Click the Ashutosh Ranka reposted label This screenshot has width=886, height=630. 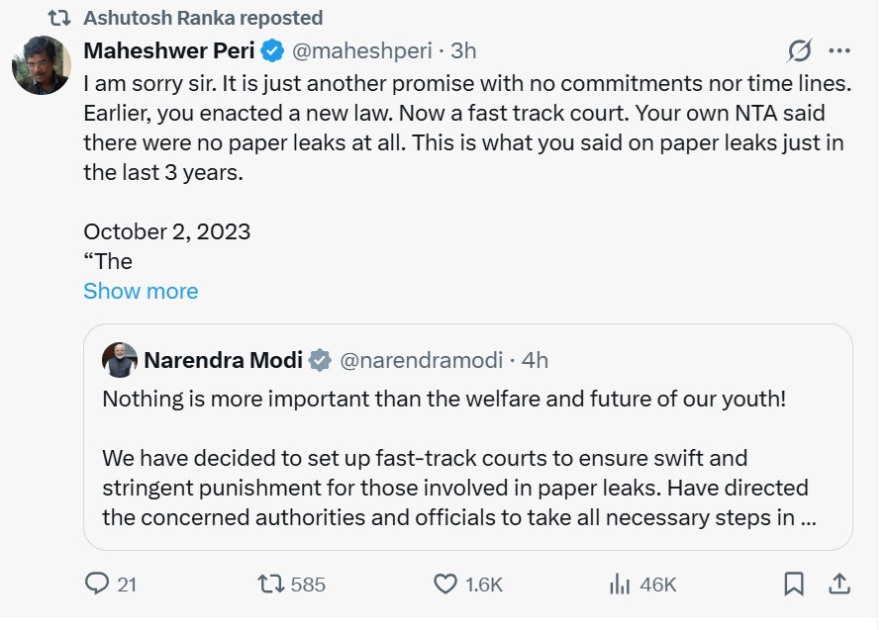coord(203,18)
